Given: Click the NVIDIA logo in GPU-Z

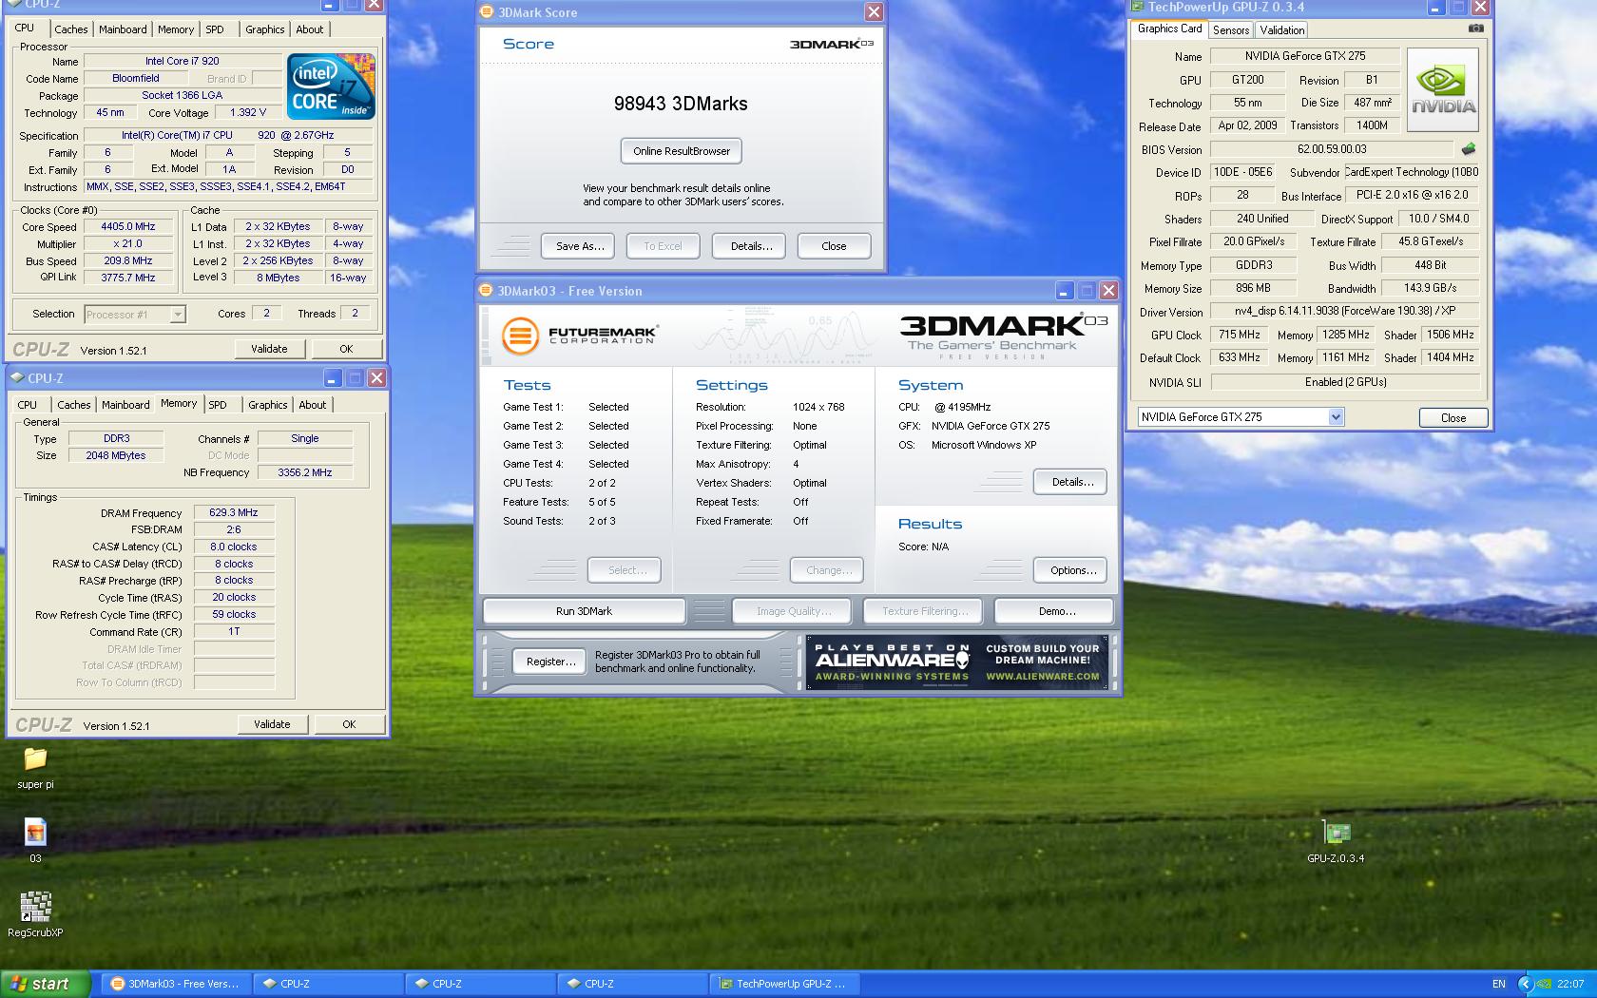Looking at the screenshot, I should tap(1443, 89).
